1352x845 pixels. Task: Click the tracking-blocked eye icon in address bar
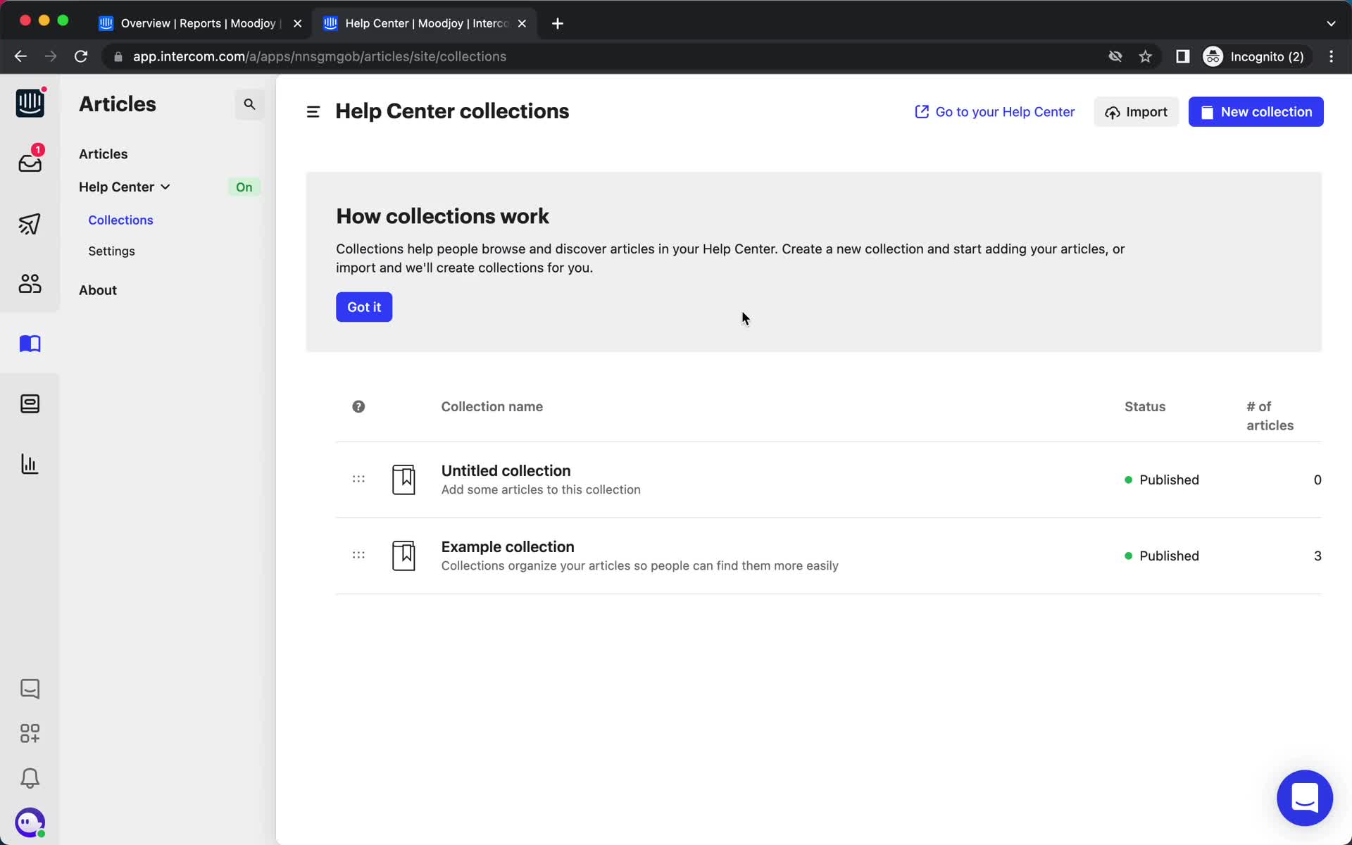pyautogui.click(x=1115, y=56)
